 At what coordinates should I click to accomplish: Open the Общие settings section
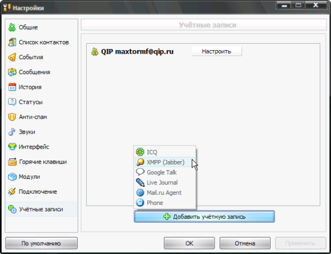pos(41,27)
